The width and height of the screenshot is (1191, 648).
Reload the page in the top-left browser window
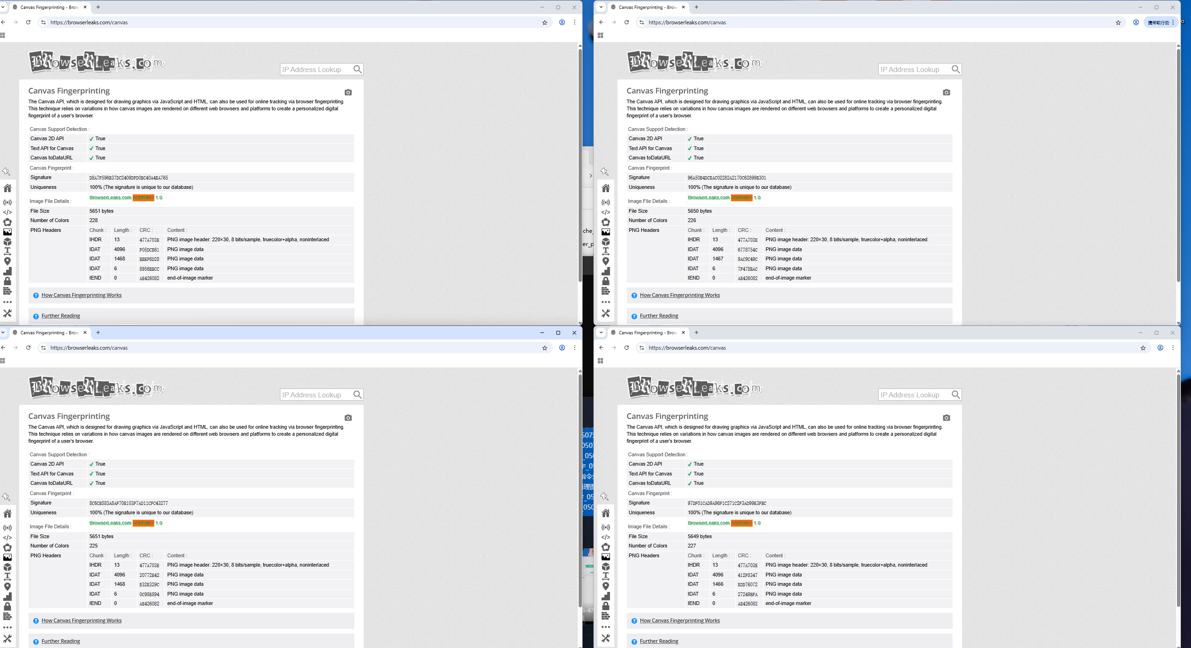29,22
